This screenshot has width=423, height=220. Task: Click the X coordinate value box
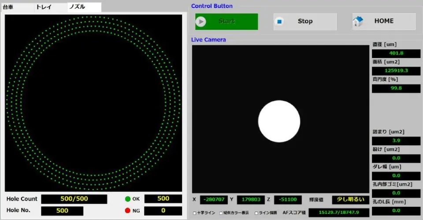214,200
